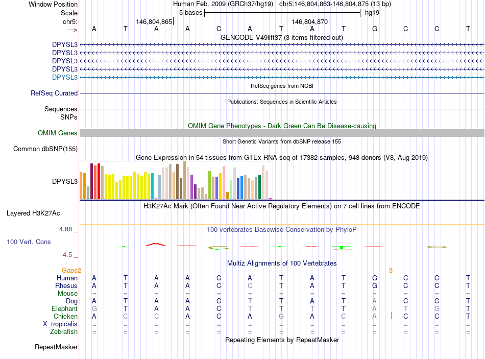
Task: Click the 5 bases scale bar
Action: tap(282, 13)
